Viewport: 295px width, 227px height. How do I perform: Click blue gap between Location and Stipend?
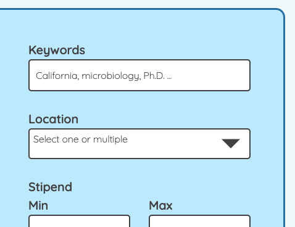[x=139, y=170]
